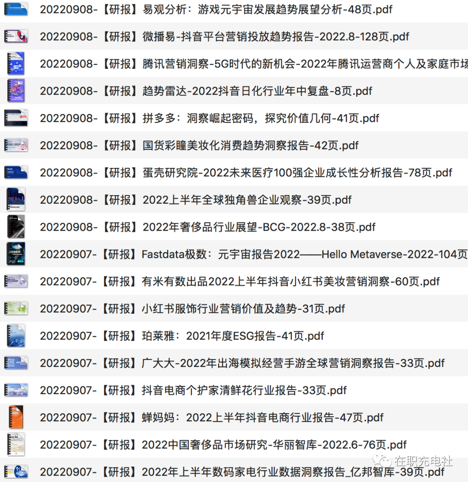
Task: Select file name 国货彩瞳美妆化消费趋势洞察报告-42页.pdf
Action: click(199, 145)
